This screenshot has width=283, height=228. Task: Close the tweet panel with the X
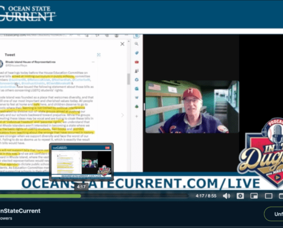(122, 44)
